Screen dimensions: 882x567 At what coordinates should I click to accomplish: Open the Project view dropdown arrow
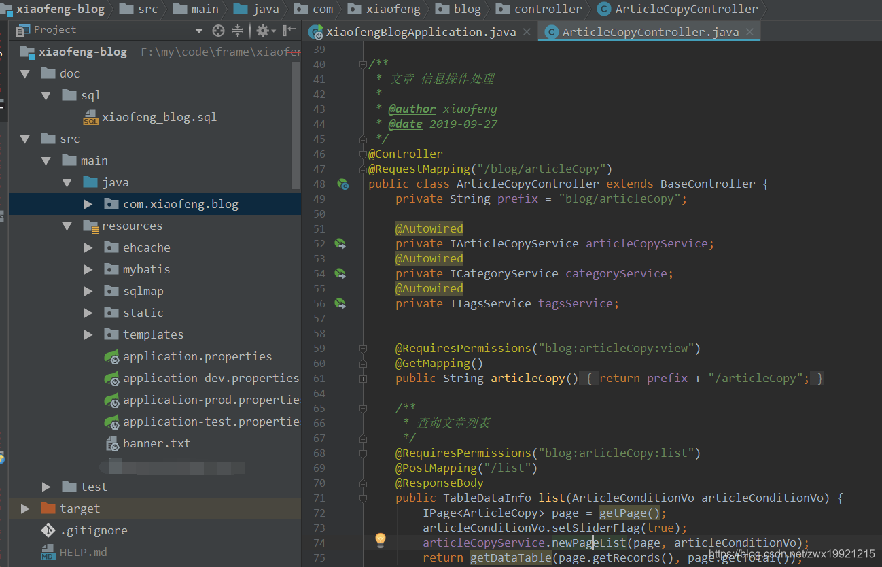pyautogui.click(x=199, y=29)
